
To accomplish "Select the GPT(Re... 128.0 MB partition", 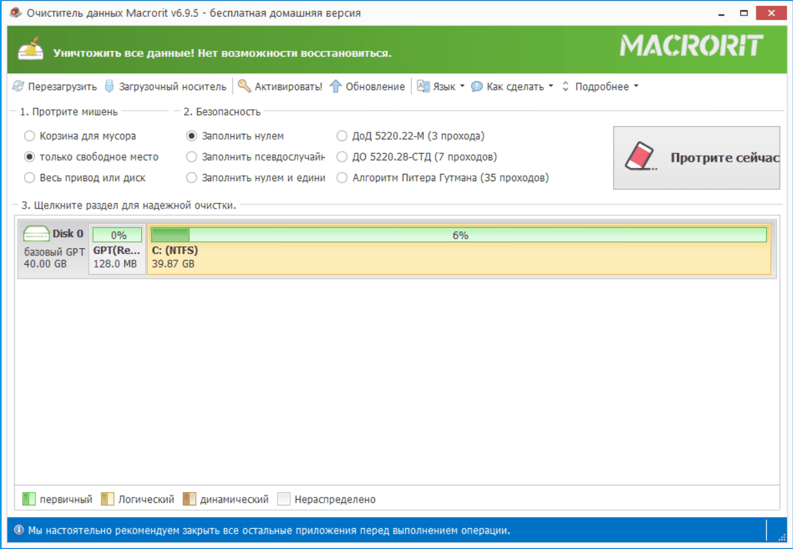I will pyautogui.click(x=117, y=249).
